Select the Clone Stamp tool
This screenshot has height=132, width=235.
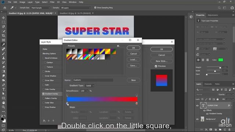coord(3,58)
